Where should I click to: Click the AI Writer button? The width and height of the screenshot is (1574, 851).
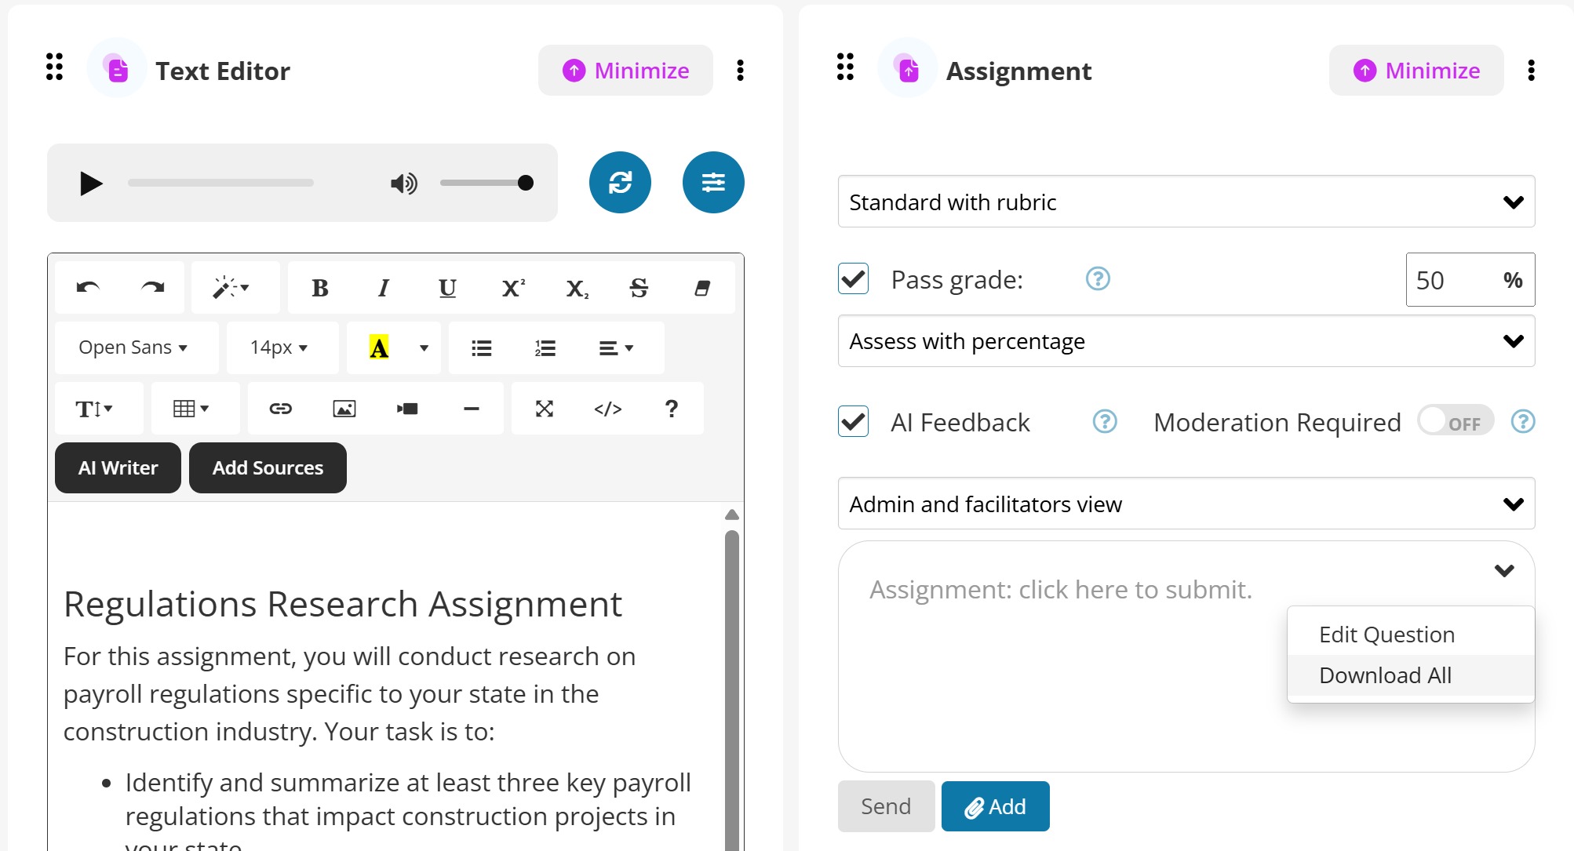click(118, 468)
